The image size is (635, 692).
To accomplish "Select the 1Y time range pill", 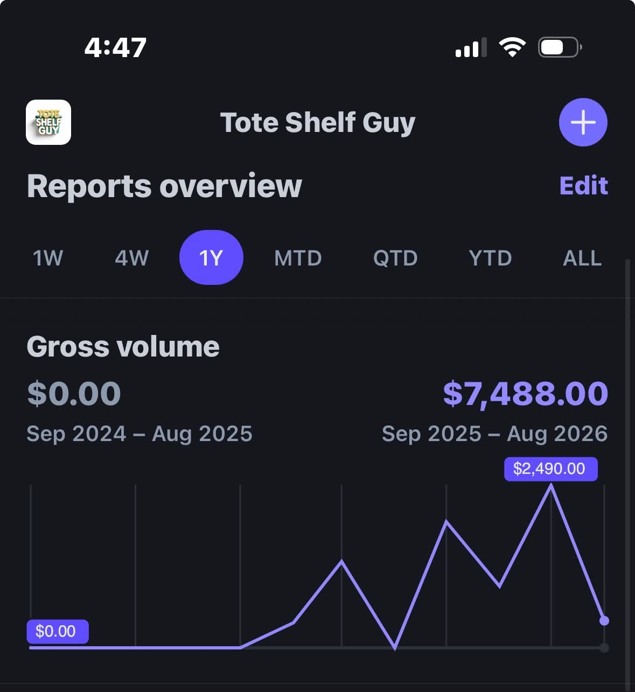I will (x=211, y=257).
